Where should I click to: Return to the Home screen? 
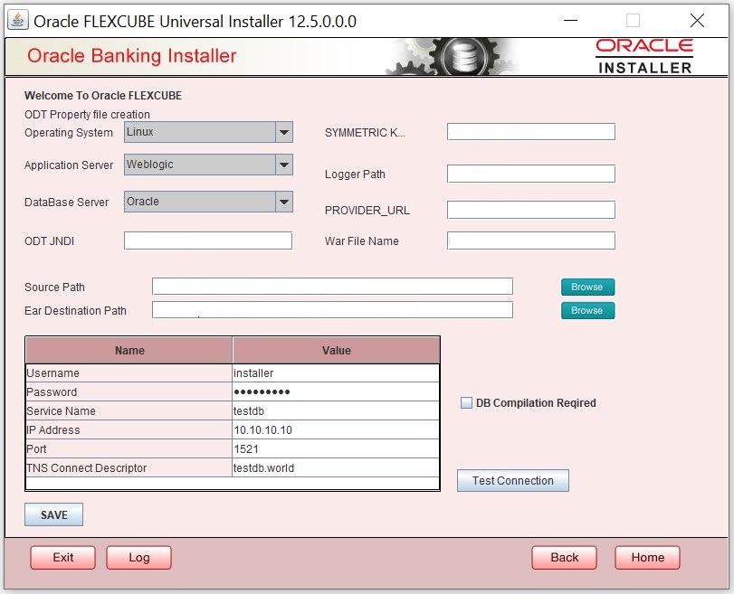pyautogui.click(x=647, y=558)
